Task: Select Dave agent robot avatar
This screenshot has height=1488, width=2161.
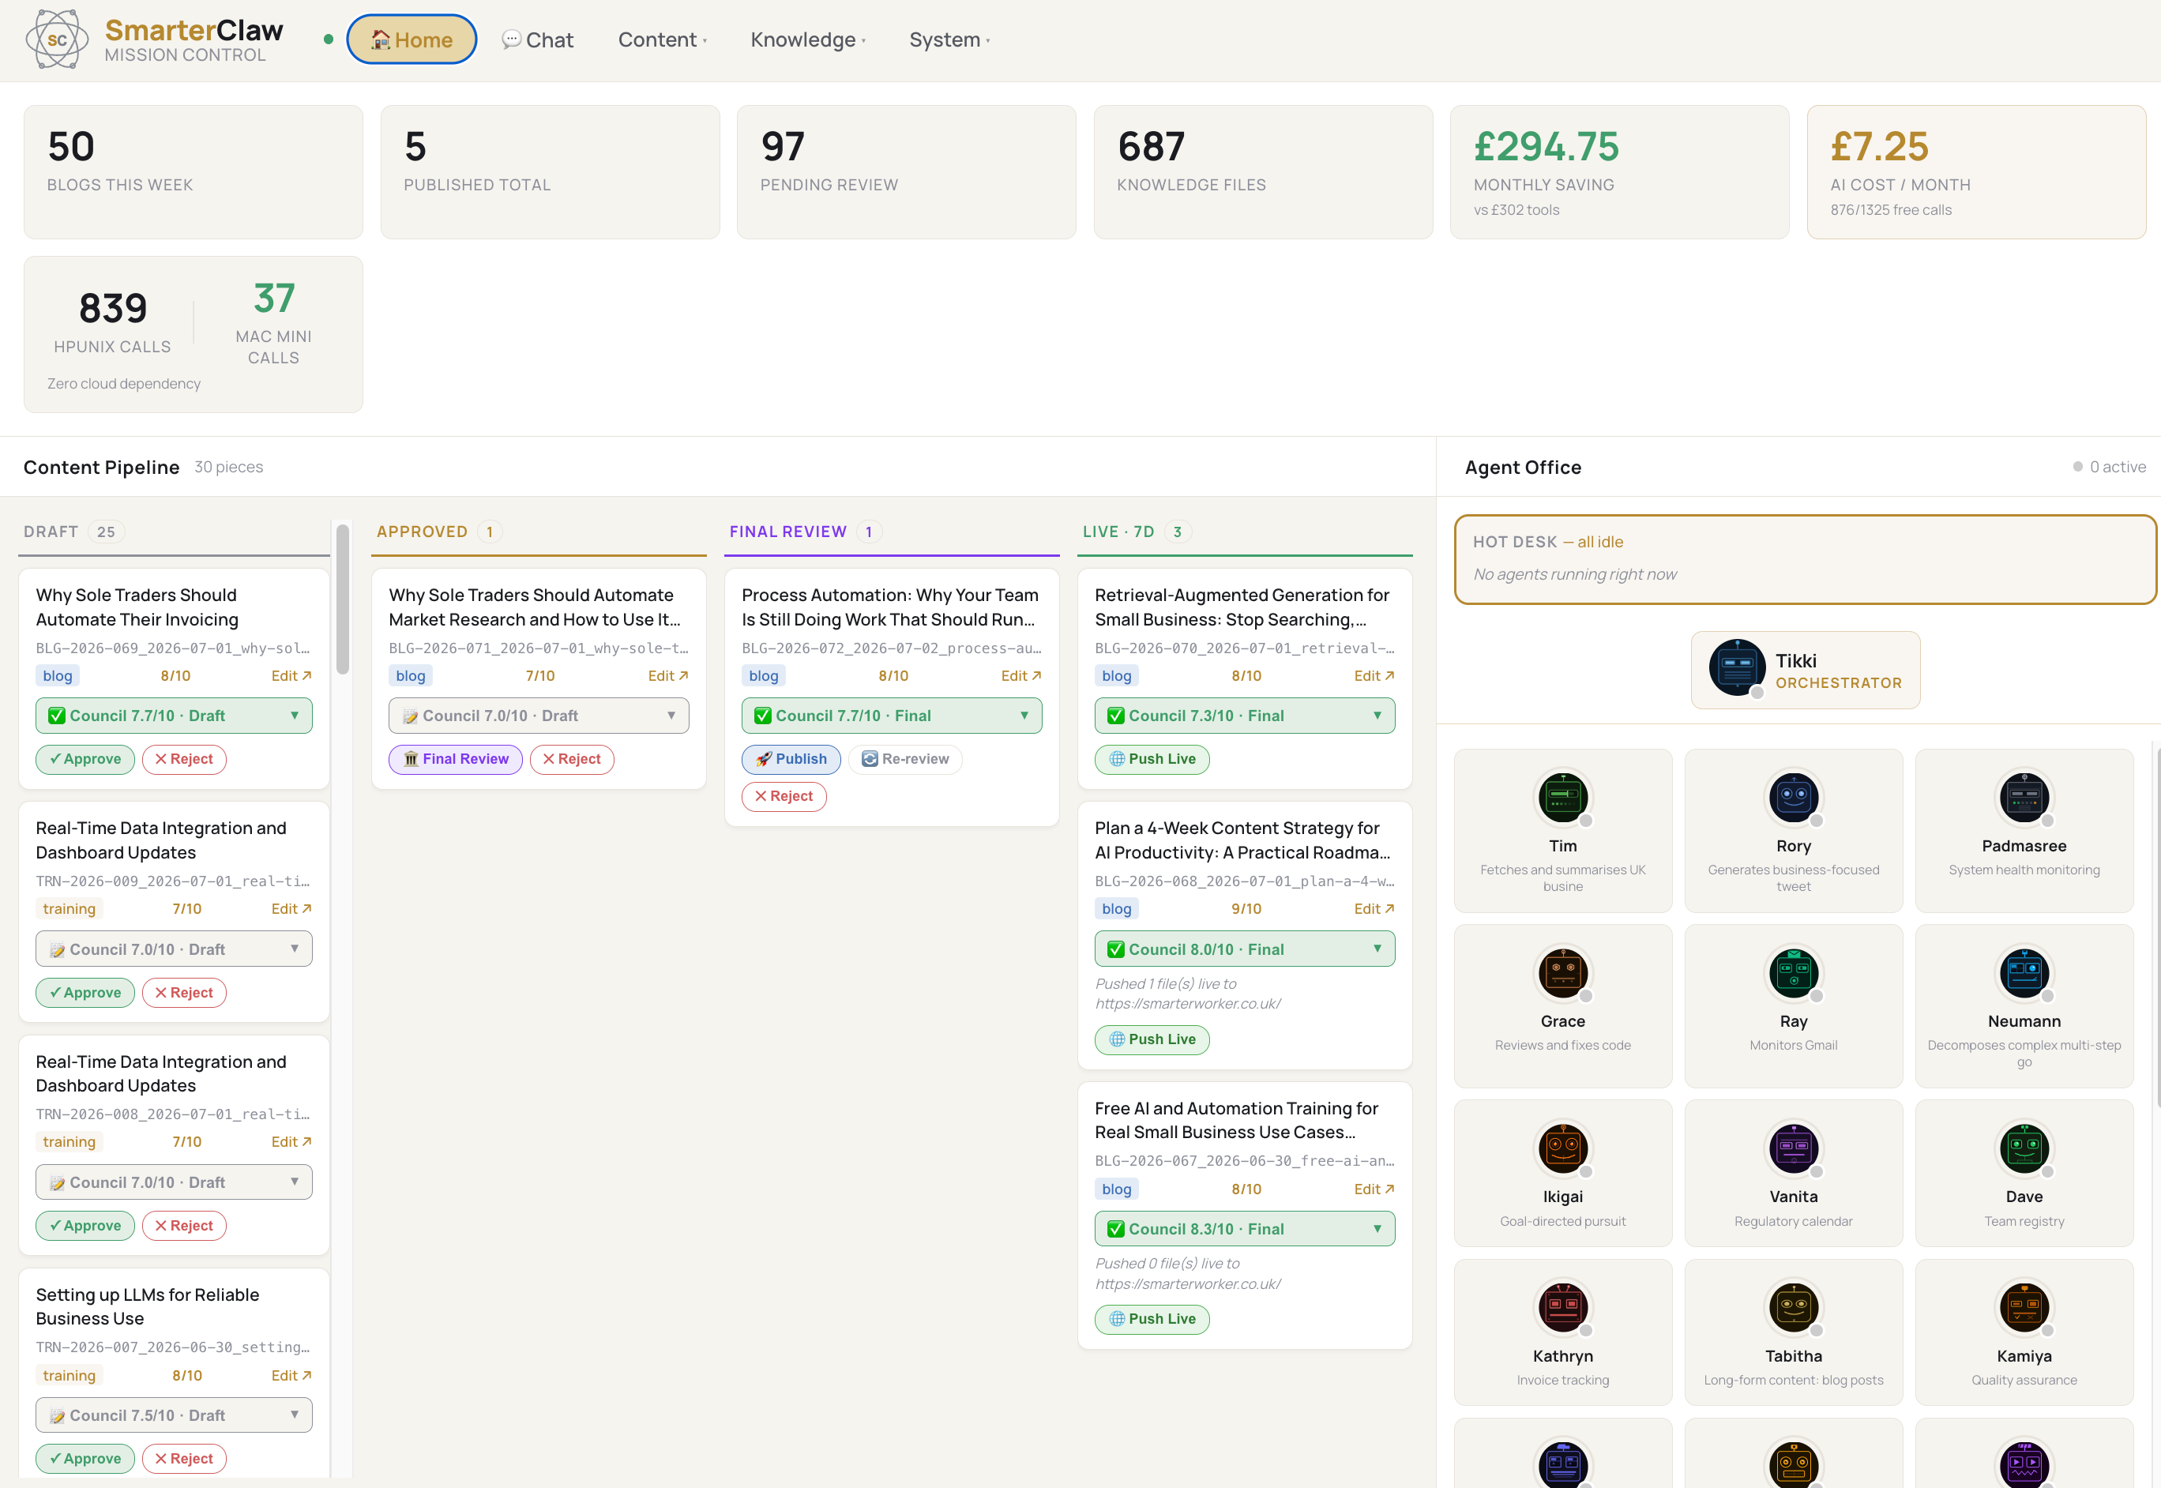Action: click(2024, 1148)
